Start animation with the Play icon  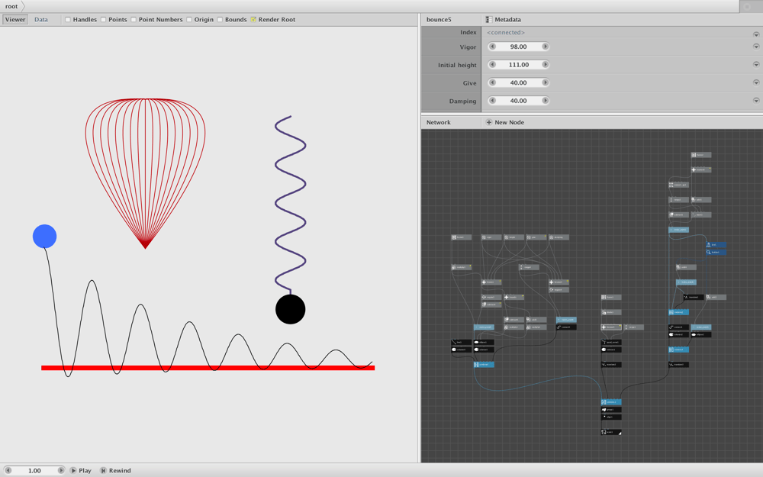73,470
